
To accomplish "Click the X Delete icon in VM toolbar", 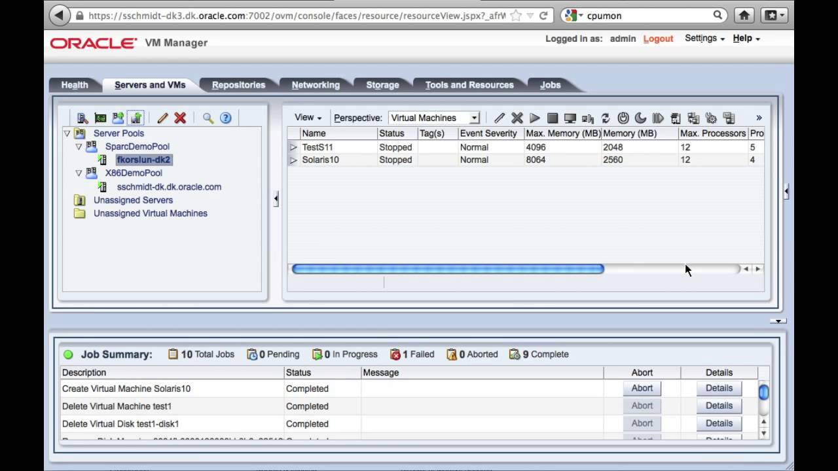I will pyautogui.click(x=517, y=118).
